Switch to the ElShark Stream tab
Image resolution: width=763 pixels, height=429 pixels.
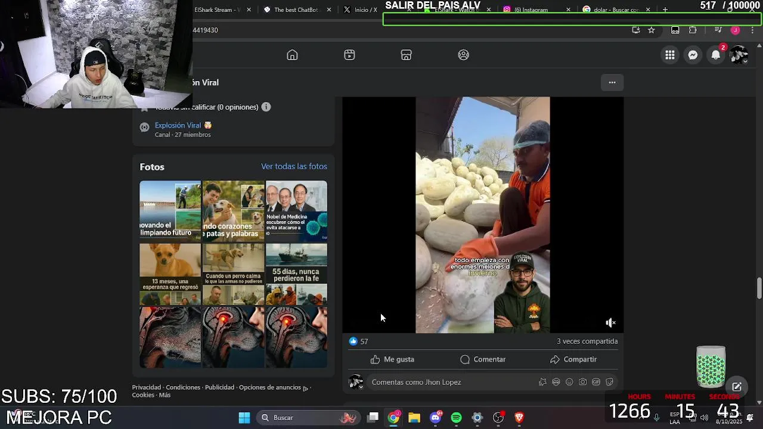click(x=221, y=10)
